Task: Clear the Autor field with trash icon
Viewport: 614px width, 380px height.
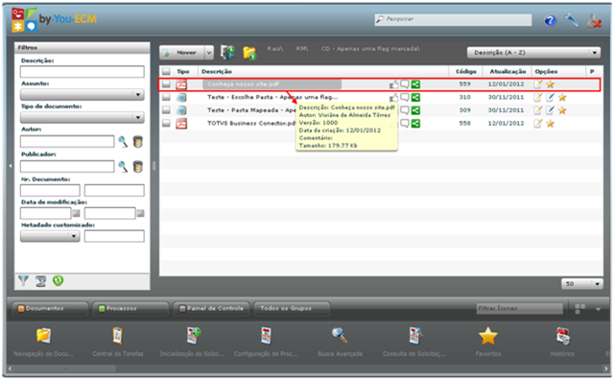Action: (137, 141)
